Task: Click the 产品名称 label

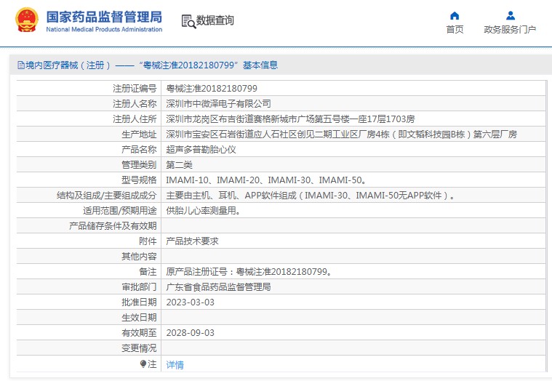Action: point(139,150)
